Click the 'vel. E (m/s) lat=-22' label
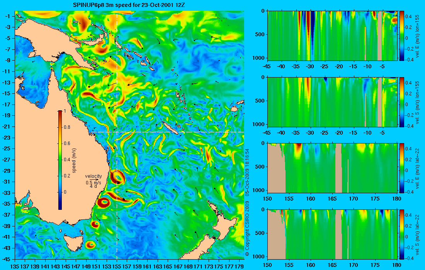Viewport: 425px width, 270px height. (x=417, y=168)
